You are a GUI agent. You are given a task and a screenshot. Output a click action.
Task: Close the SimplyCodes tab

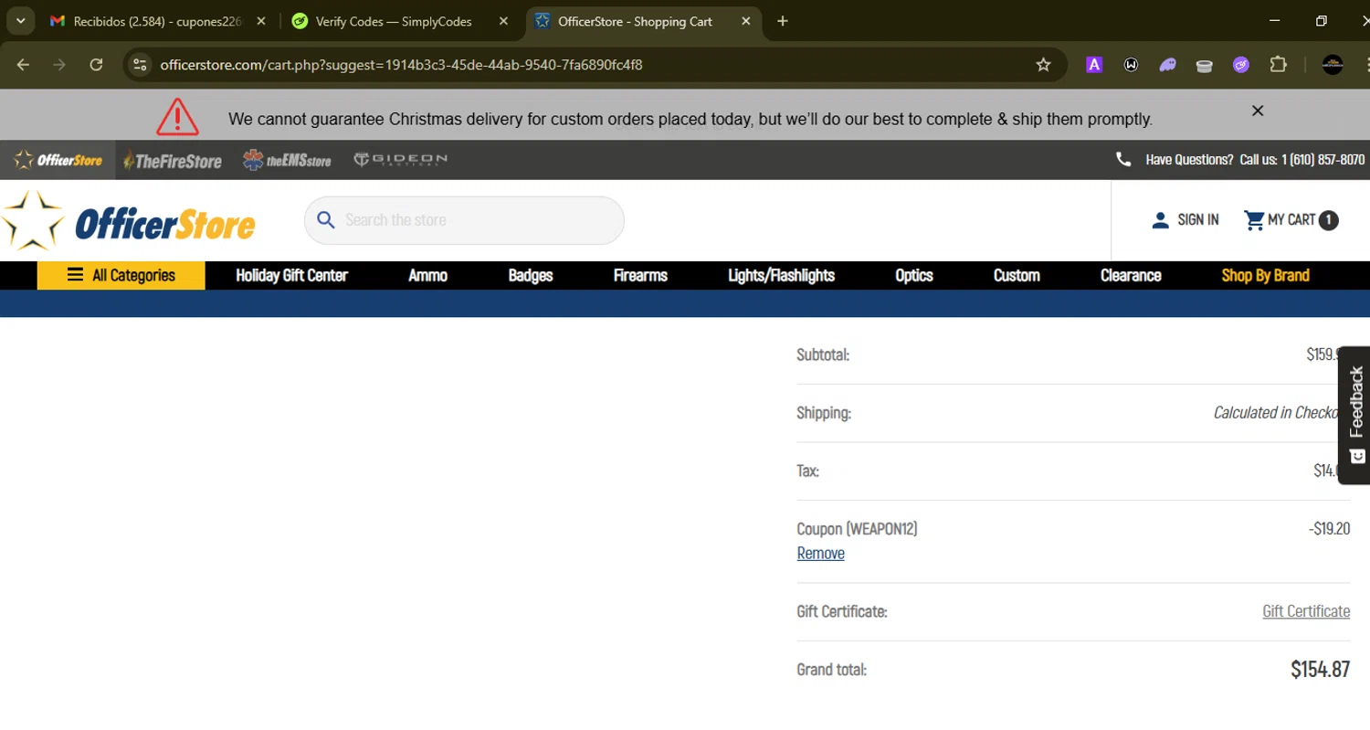pyautogui.click(x=503, y=21)
